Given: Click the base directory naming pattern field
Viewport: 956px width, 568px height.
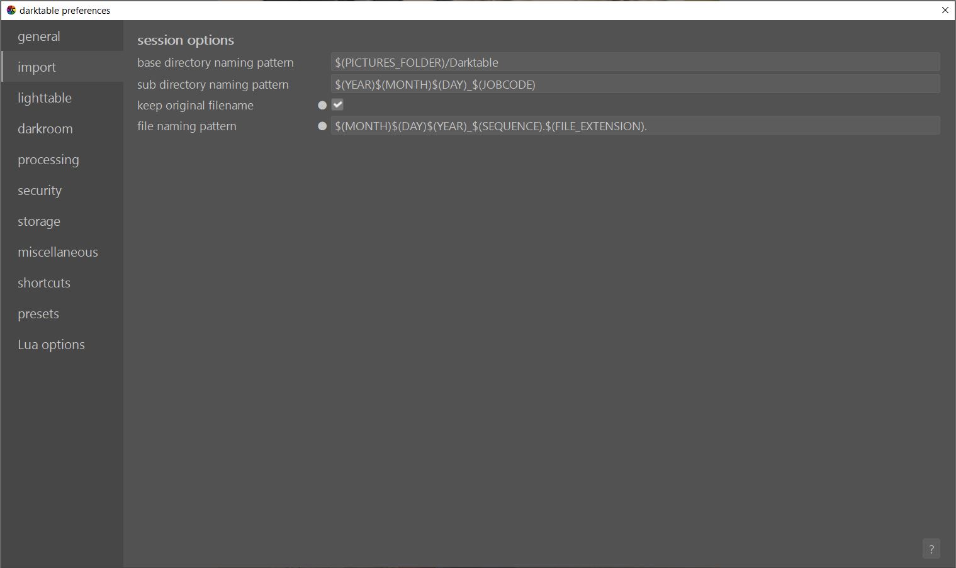Looking at the screenshot, I should [x=635, y=62].
